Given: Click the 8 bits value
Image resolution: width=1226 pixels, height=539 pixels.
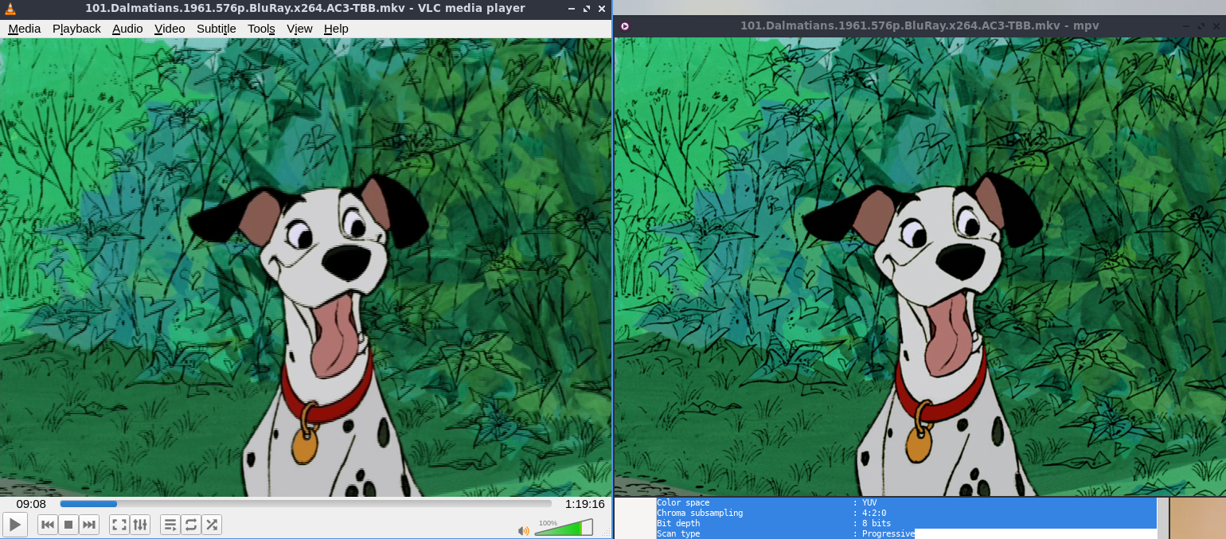Looking at the screenshot, I should 877,524.
